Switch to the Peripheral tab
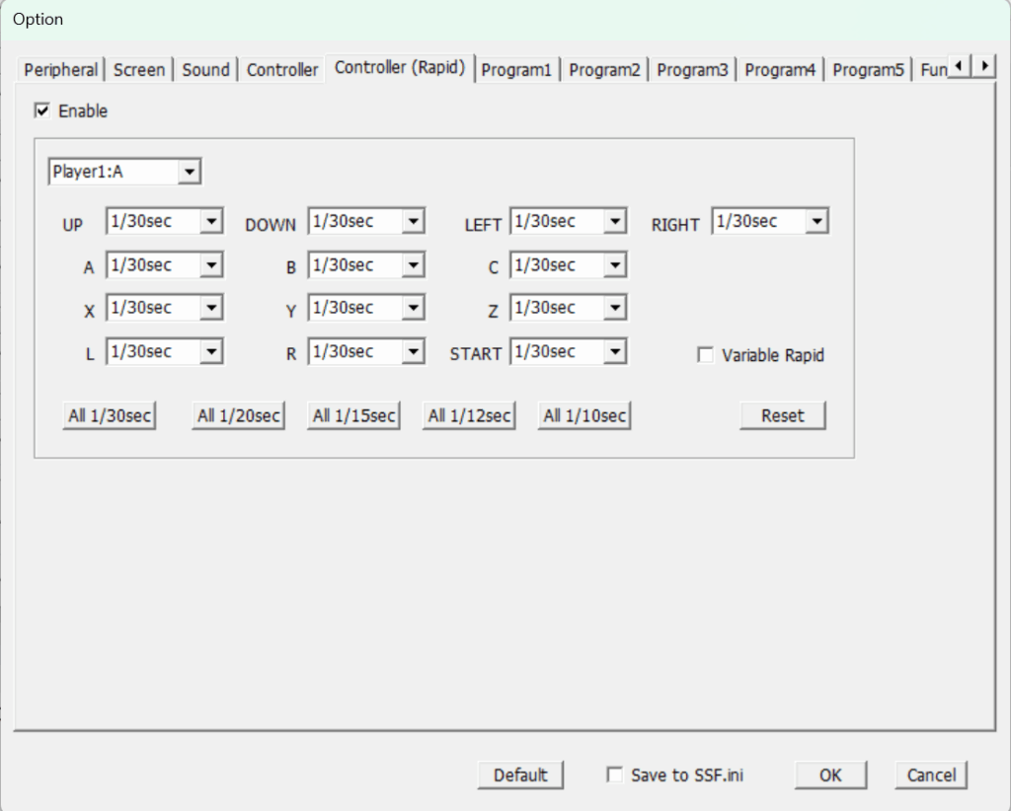Viewport: 1011px width, 811px height. (60, 70)
